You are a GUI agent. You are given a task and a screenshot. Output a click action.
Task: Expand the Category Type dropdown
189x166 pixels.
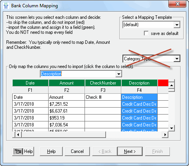pyautogui.click(x=177, y=59)
